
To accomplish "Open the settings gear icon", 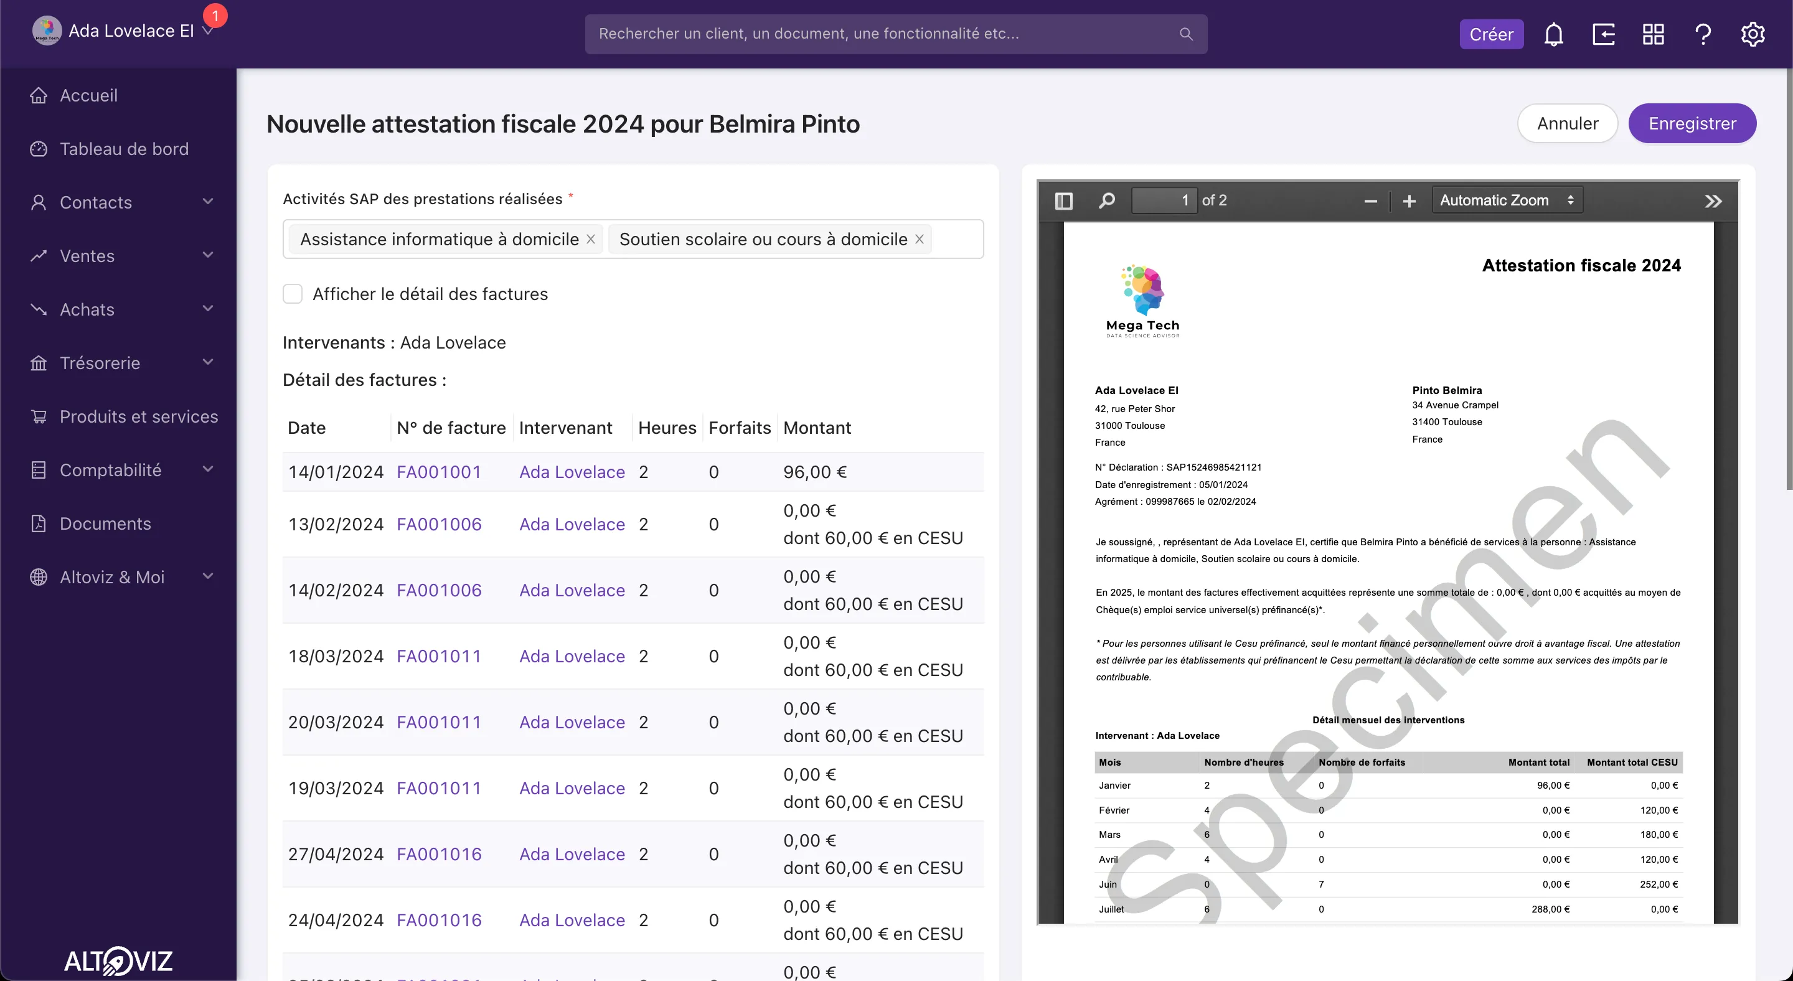I will point(1753,34).
